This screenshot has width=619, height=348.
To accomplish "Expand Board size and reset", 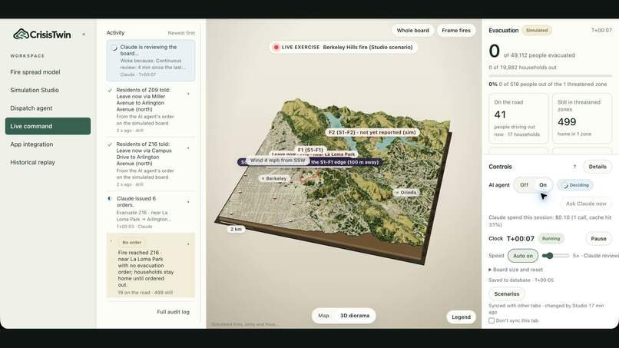I will pyautogui.click(x=515, y=270).
